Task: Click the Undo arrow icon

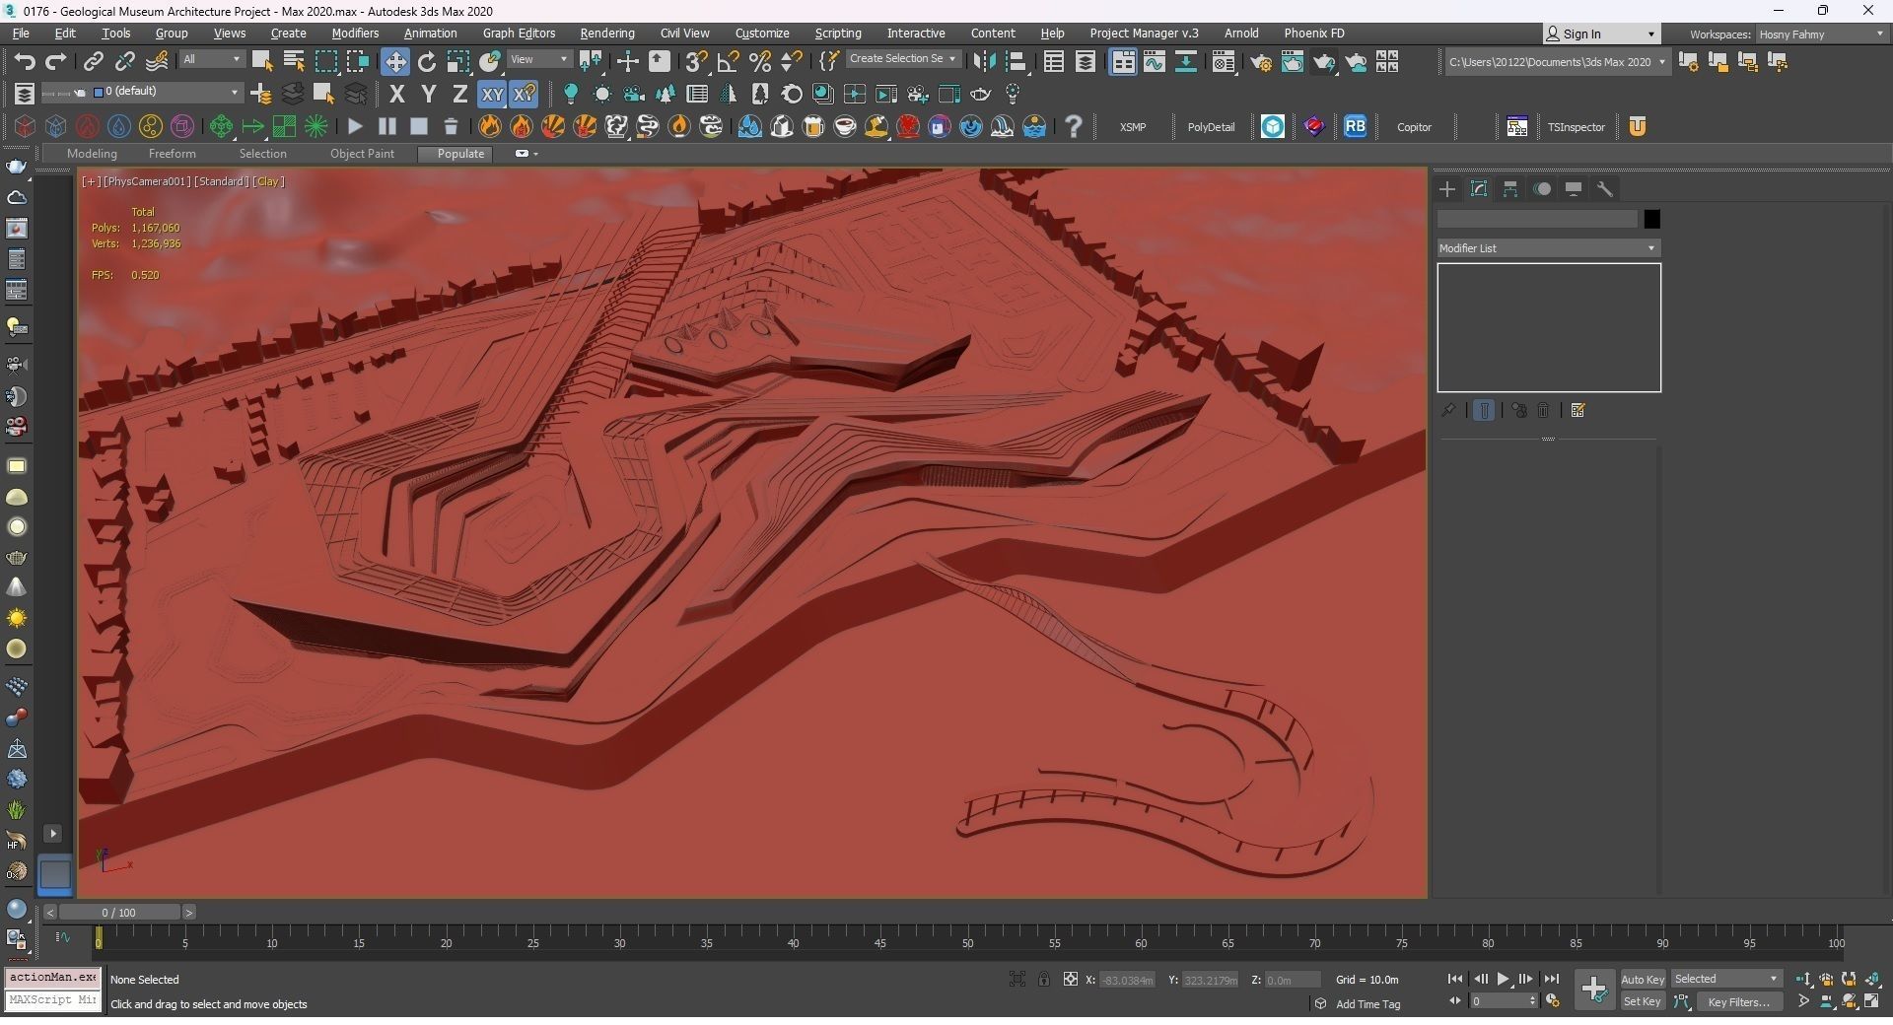Action: 24,61
